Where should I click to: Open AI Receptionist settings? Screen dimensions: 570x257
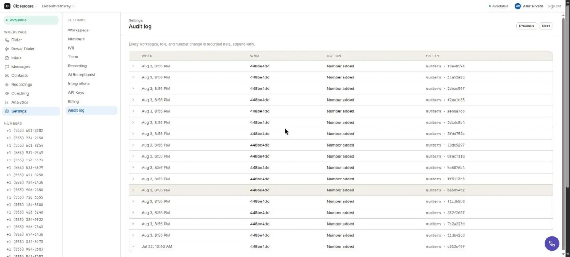(x=82, y=75)
